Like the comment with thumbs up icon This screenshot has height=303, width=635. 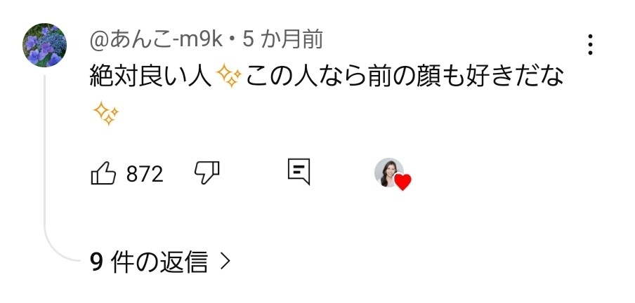click(x=104, y=173)
